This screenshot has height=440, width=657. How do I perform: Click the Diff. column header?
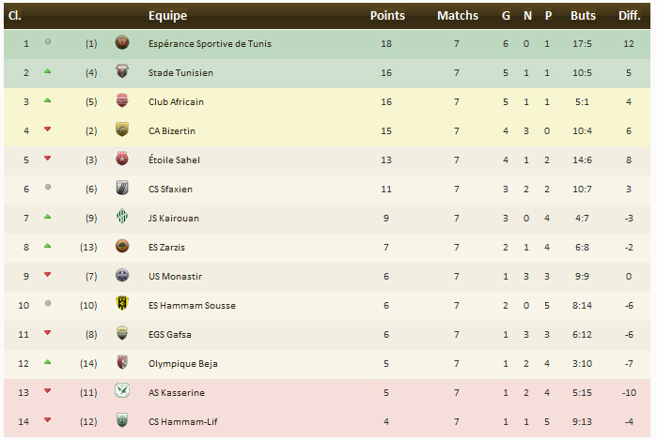[629, 16]
